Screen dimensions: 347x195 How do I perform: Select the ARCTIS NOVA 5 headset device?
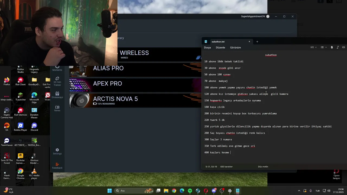pos(135,100)
